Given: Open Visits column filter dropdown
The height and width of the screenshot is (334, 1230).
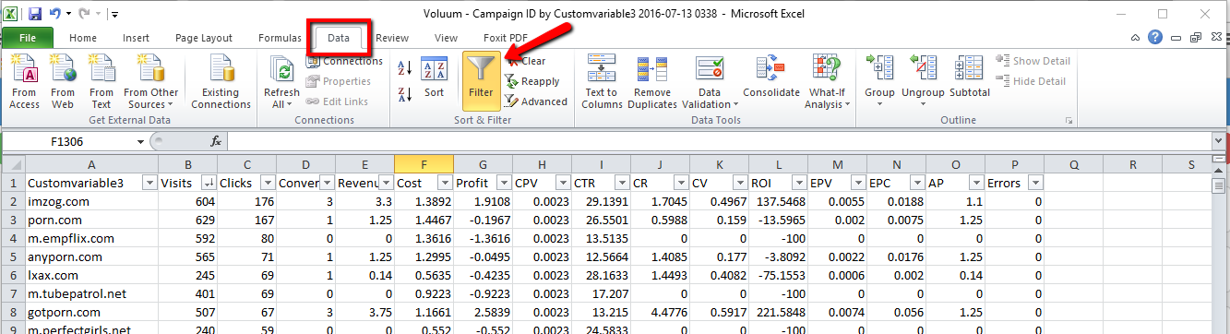Looking at the screenshot, I should pos(209,183).
